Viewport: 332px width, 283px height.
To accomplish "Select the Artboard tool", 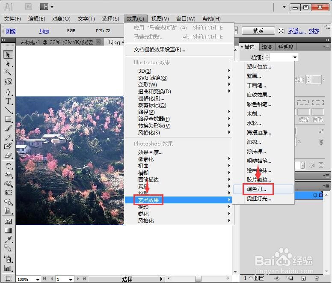I will coord(8,279).
